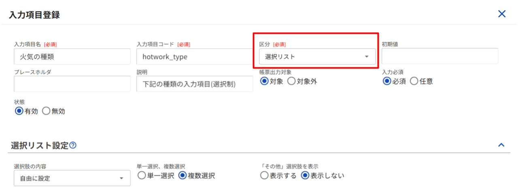Viewport: 518px width, 191px height.
Task: Select 表示しない for 「その他」選択肢
Action: [x=305, y=176]
